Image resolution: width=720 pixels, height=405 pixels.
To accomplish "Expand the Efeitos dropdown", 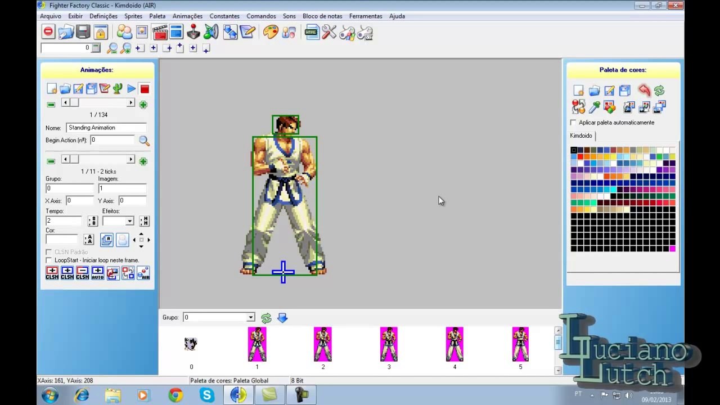I will (129, 221).
